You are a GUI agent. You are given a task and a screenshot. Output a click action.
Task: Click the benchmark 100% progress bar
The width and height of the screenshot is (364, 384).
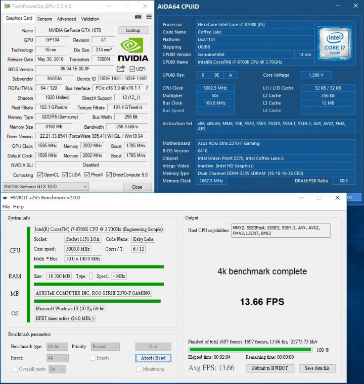[250, 350]
